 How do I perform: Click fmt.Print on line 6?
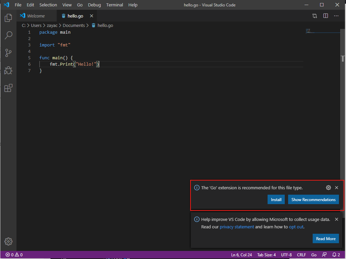coord(61,64)
